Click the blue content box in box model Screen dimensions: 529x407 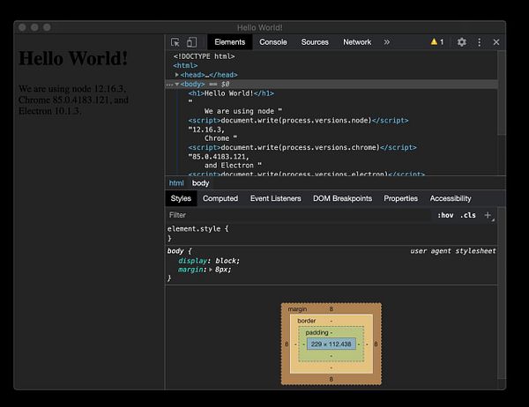[x=332, y=343]
